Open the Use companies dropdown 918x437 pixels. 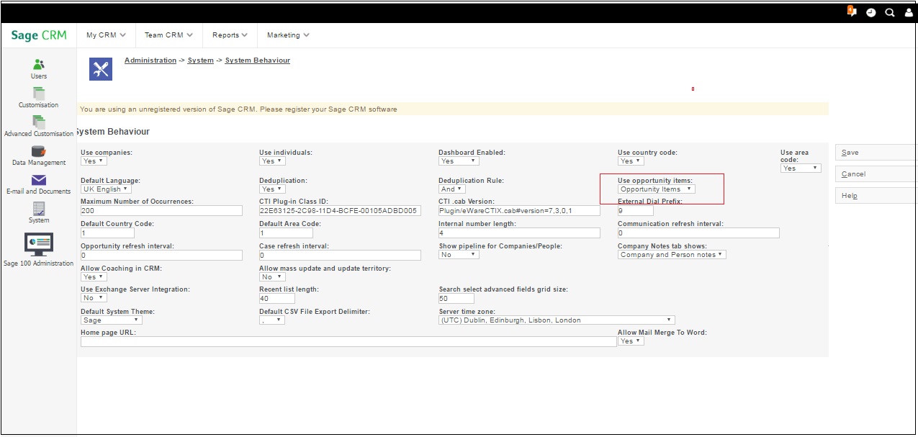[x=94, y=161]
